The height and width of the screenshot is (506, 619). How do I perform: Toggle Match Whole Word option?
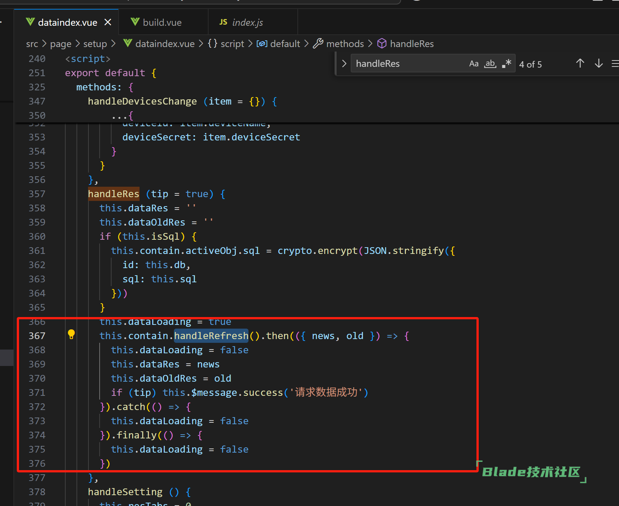coord(490,63)
